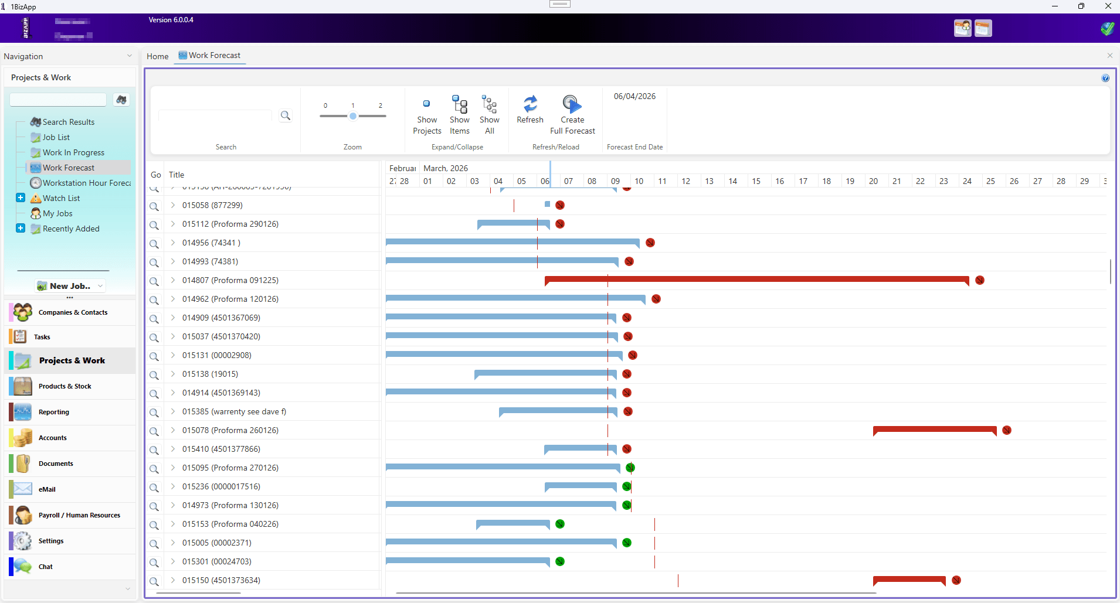Open the Chat module
Viewport: 1120px width, 603px height.
(70, 567)
